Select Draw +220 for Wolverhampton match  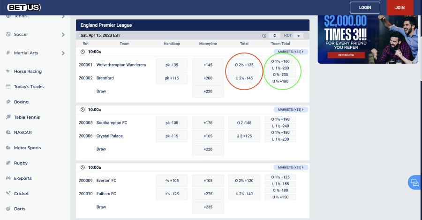tap(208, 91)
